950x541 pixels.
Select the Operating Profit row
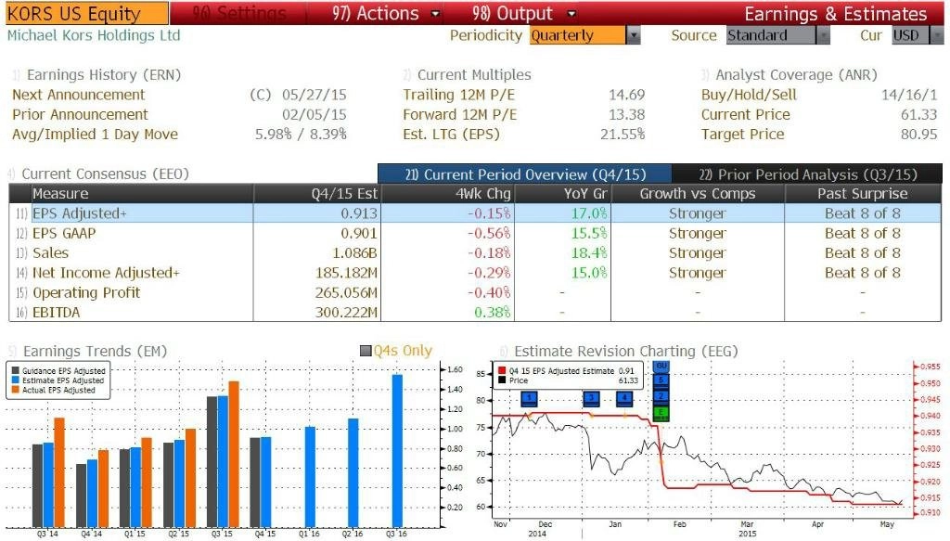[x=475, y=292]
